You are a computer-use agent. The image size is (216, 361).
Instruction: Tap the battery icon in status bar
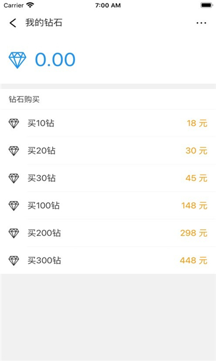point(206,5)
